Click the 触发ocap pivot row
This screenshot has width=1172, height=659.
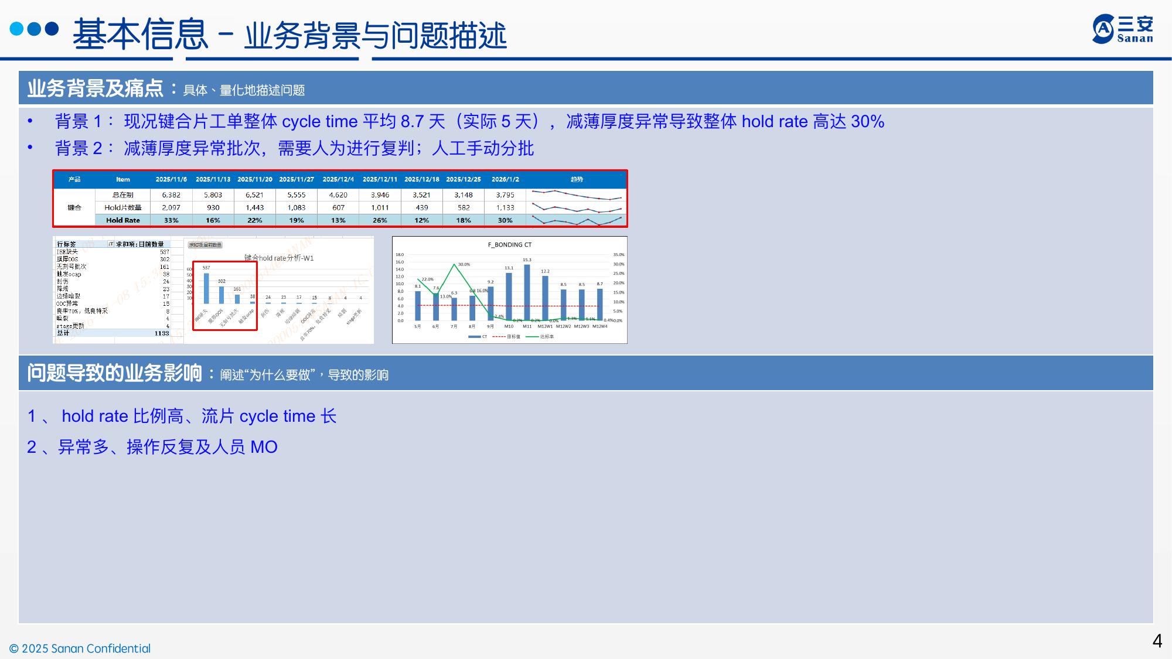113,274
